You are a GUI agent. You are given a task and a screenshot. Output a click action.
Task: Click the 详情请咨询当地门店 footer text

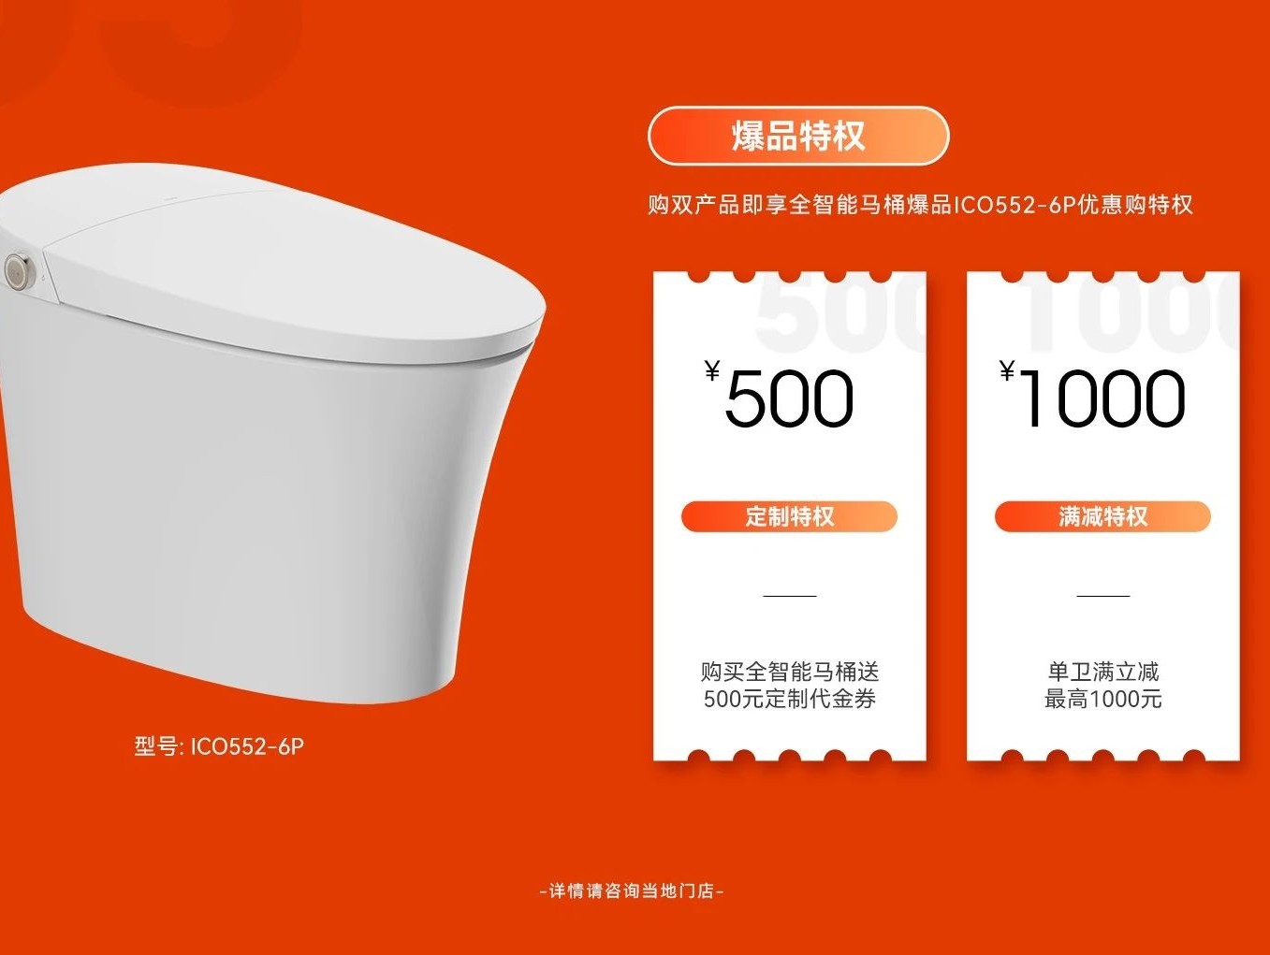pyautogui.click(x=632, y=890)
